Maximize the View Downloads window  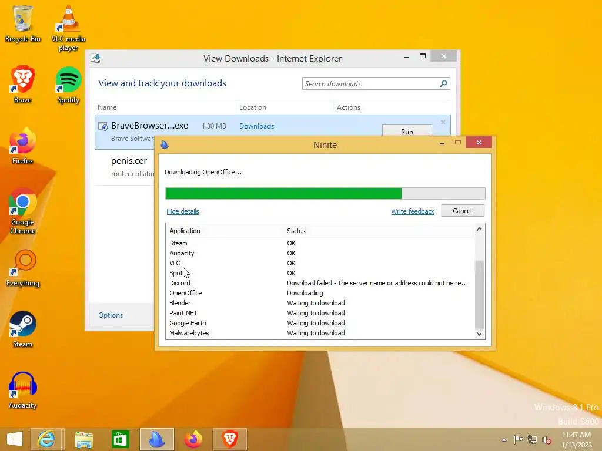423,56
